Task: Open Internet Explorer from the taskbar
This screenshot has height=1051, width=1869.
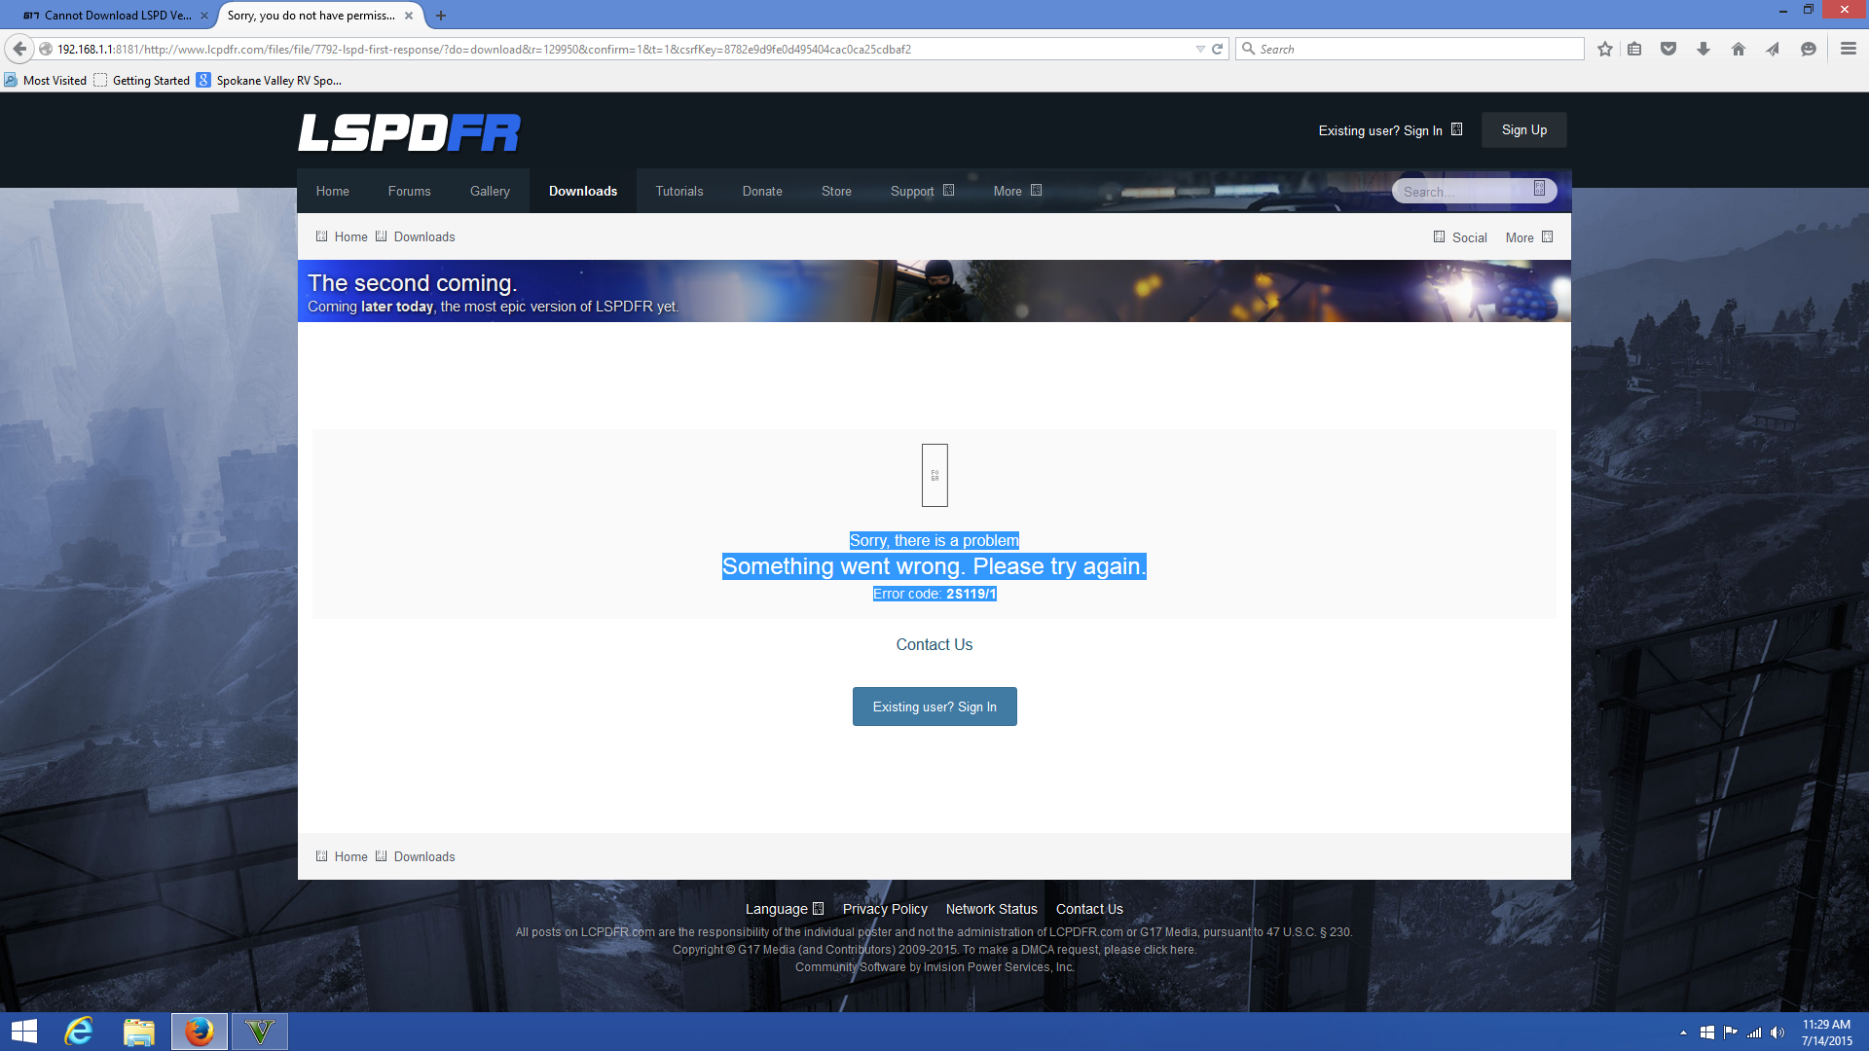Action: click(79, 1032)
